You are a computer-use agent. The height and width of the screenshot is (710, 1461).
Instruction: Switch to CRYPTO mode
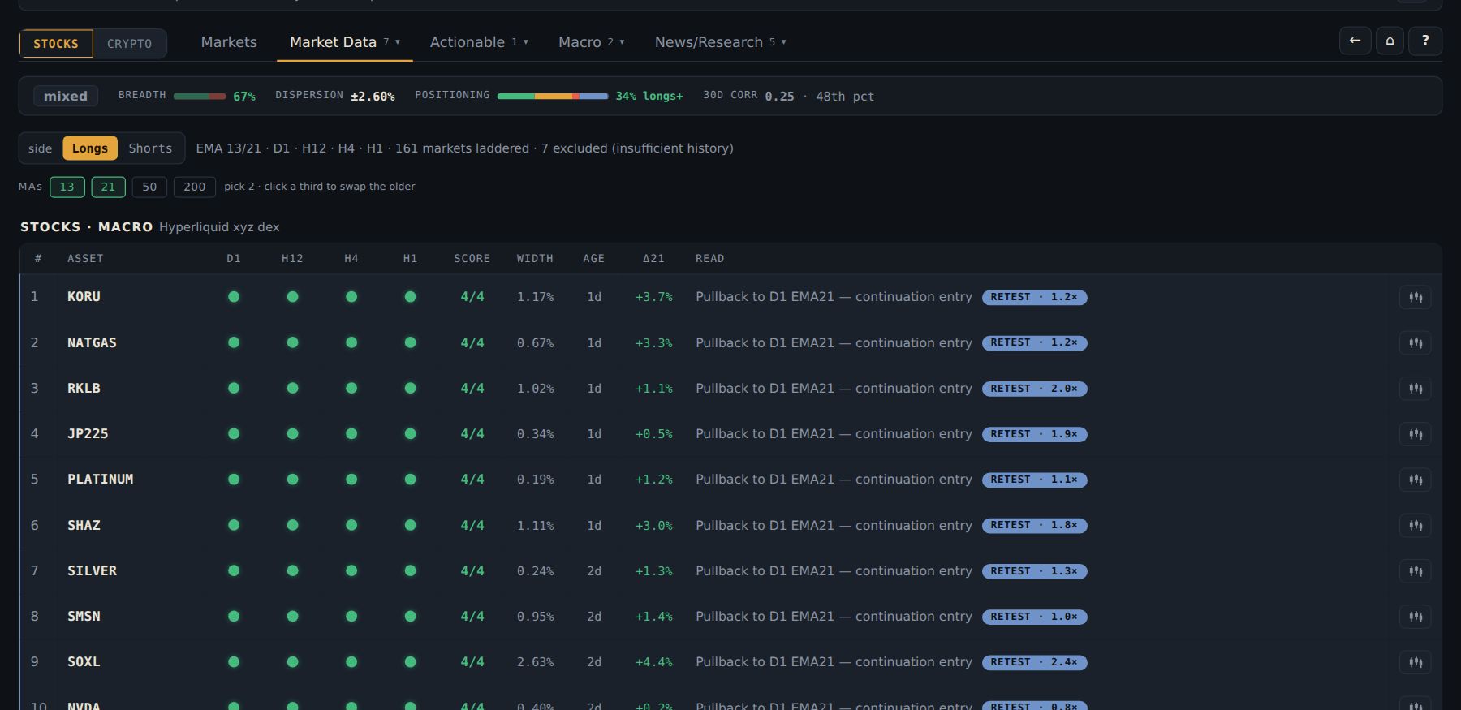(x=130, y=44)
